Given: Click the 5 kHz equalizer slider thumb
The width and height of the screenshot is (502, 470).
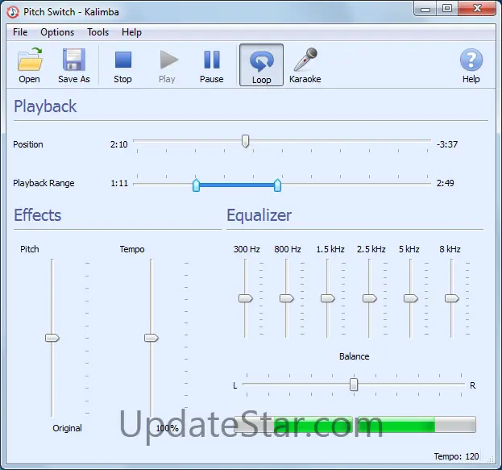Looking at the screenshot, I should coord(411,298).
